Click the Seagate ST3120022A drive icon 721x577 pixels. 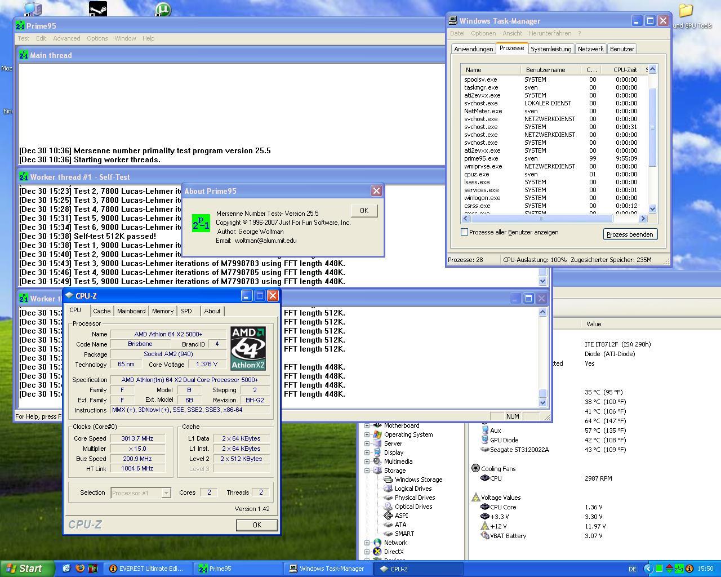484,450
